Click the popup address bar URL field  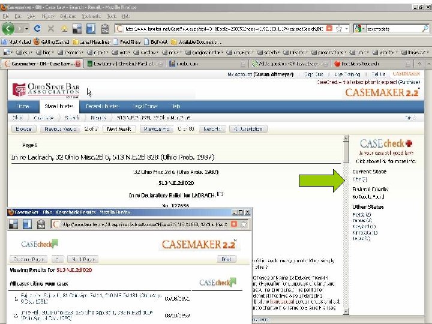pyautogui.click(x=145, y=224)
